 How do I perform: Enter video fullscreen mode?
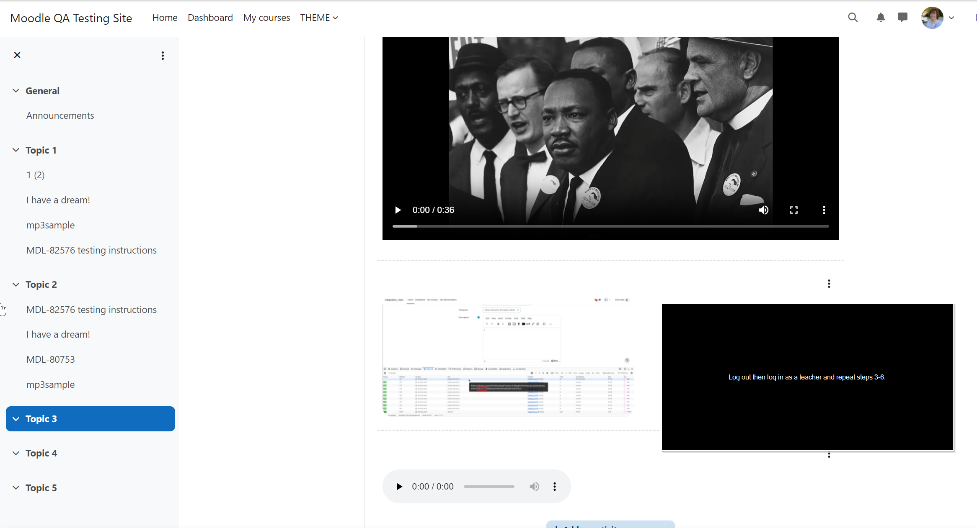click(x=794, y=210)
